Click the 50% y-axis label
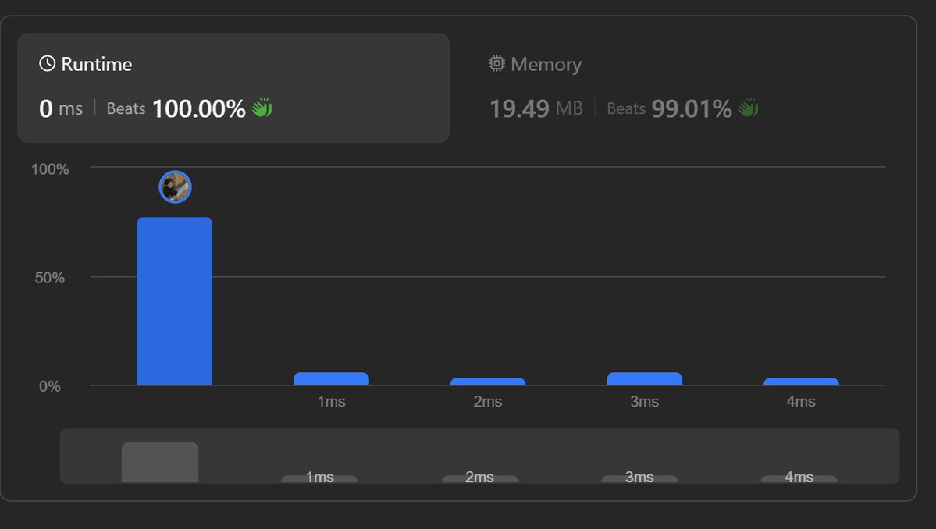This screenshot has height=529, width=936. tap(49, 278)
